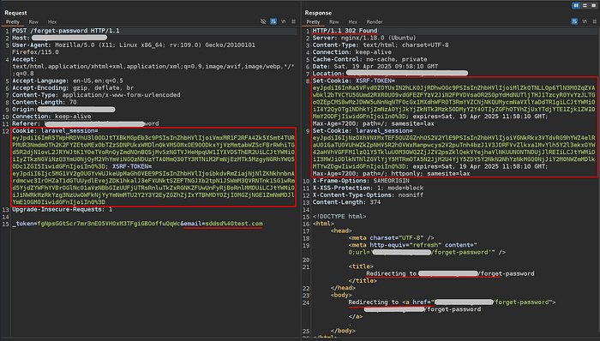The width and height of the screenshot is (600, 341).
Task: Toggle the Request pretty-print format icon
Action: (x=273, y=21)
